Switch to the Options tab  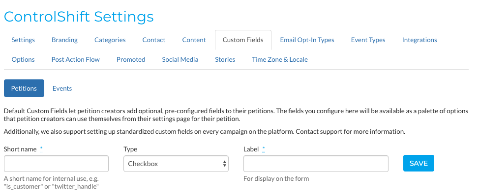tap(23, 59)
